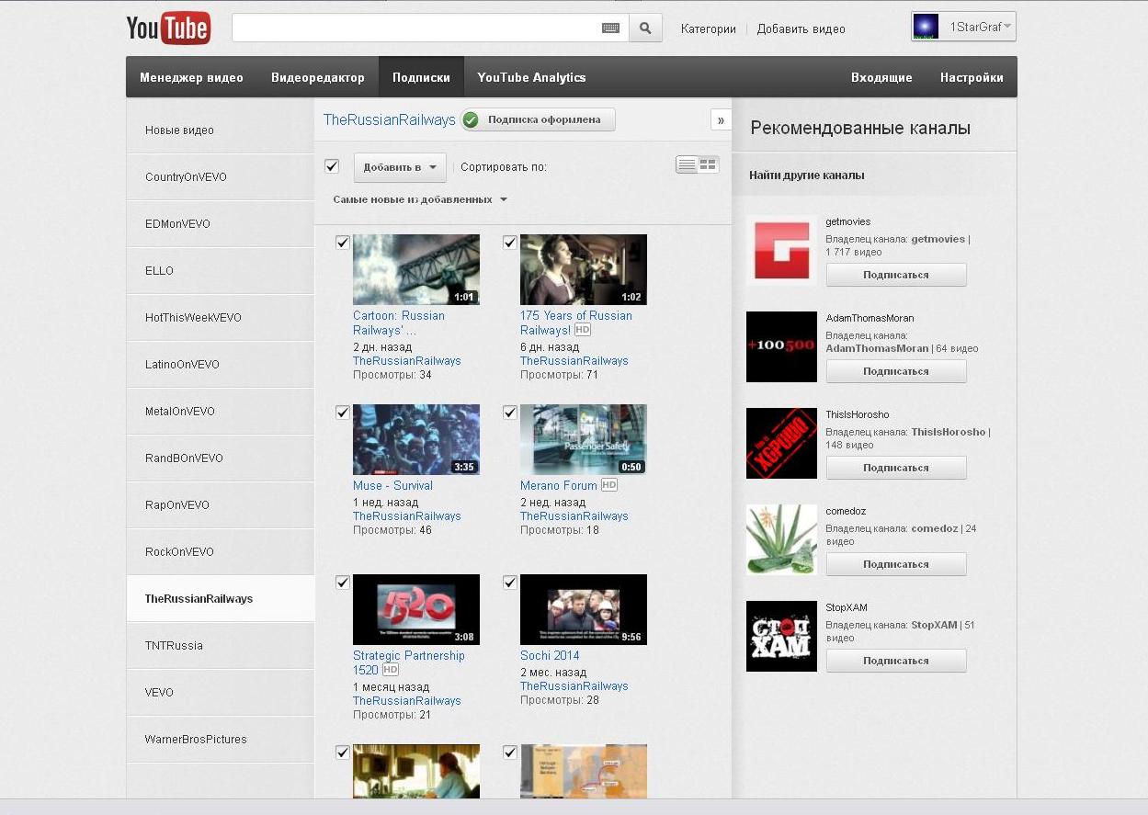The width and height of the screenshot is (1148, 815).
Task: Click the Подписка оформлена button
Action: [x=538, y=119]
